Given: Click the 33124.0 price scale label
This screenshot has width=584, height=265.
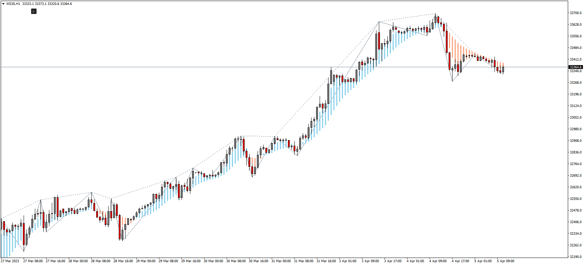Looking at the screenshot, I should coord(576,106).
